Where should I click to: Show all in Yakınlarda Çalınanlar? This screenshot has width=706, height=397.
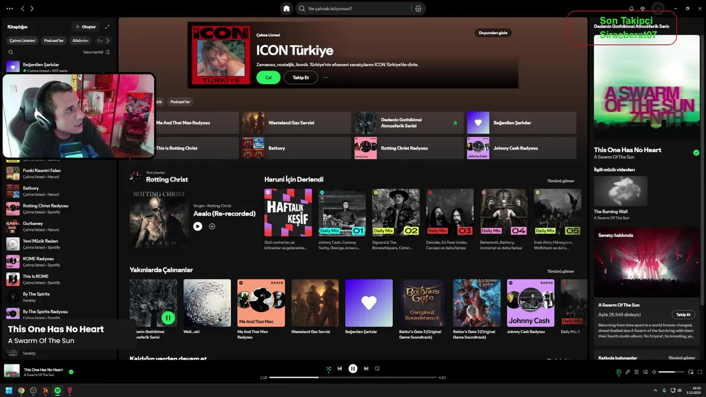[560, 271]
